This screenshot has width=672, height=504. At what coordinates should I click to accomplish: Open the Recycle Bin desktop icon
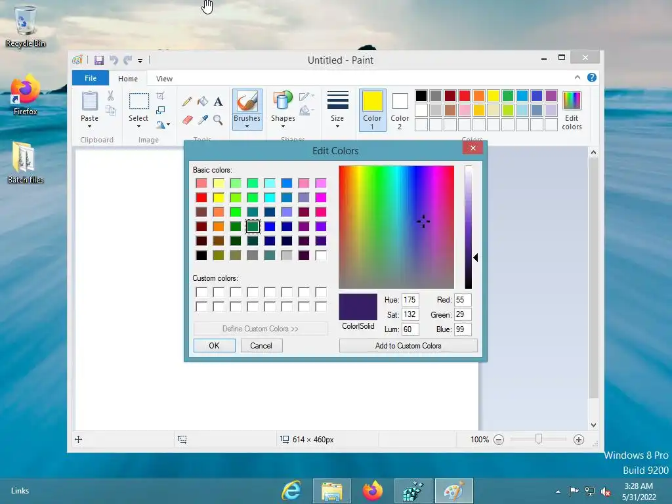(x=26, y=26)
